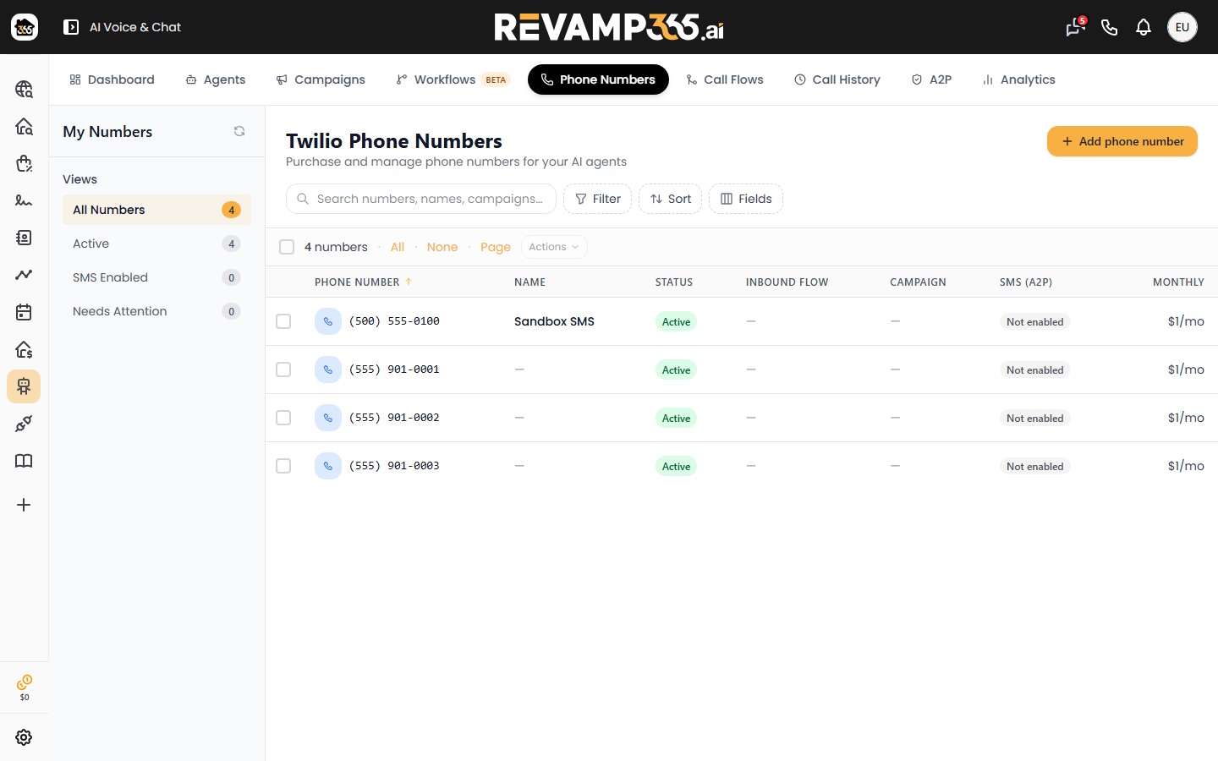Toggle the sidebar panel icon beside AI Voice & Chat

pos(71,27)
